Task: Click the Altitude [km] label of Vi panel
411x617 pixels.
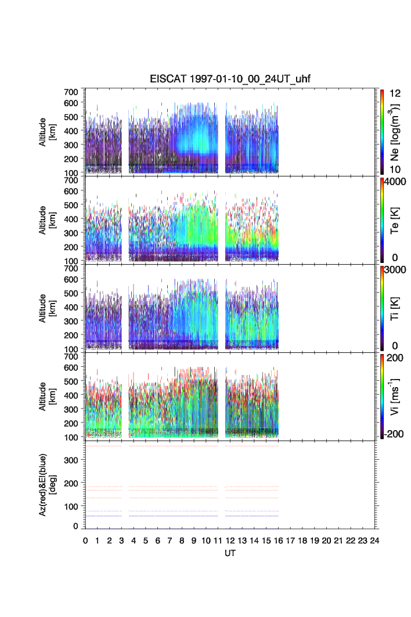Action: tap(47, 396)
